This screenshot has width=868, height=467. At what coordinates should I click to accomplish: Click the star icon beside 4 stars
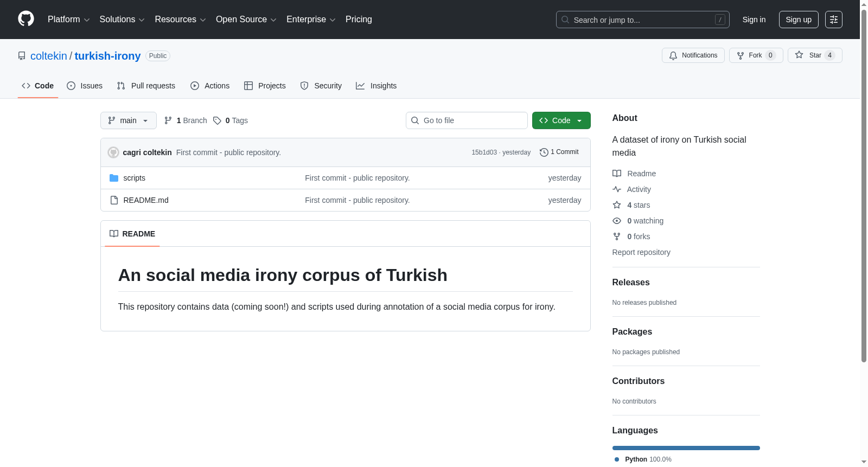point(617,205)
